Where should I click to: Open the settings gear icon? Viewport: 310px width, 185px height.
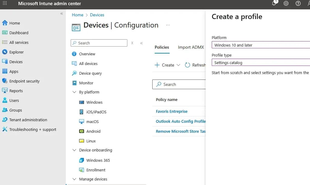[x=286, y=4]
